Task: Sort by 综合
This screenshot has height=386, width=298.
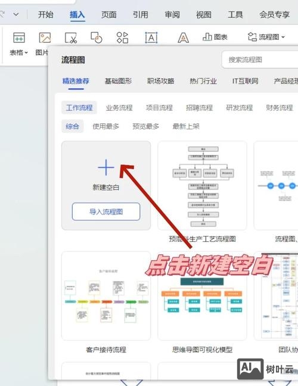Action: pyautogui.click(x=72, y=126)
